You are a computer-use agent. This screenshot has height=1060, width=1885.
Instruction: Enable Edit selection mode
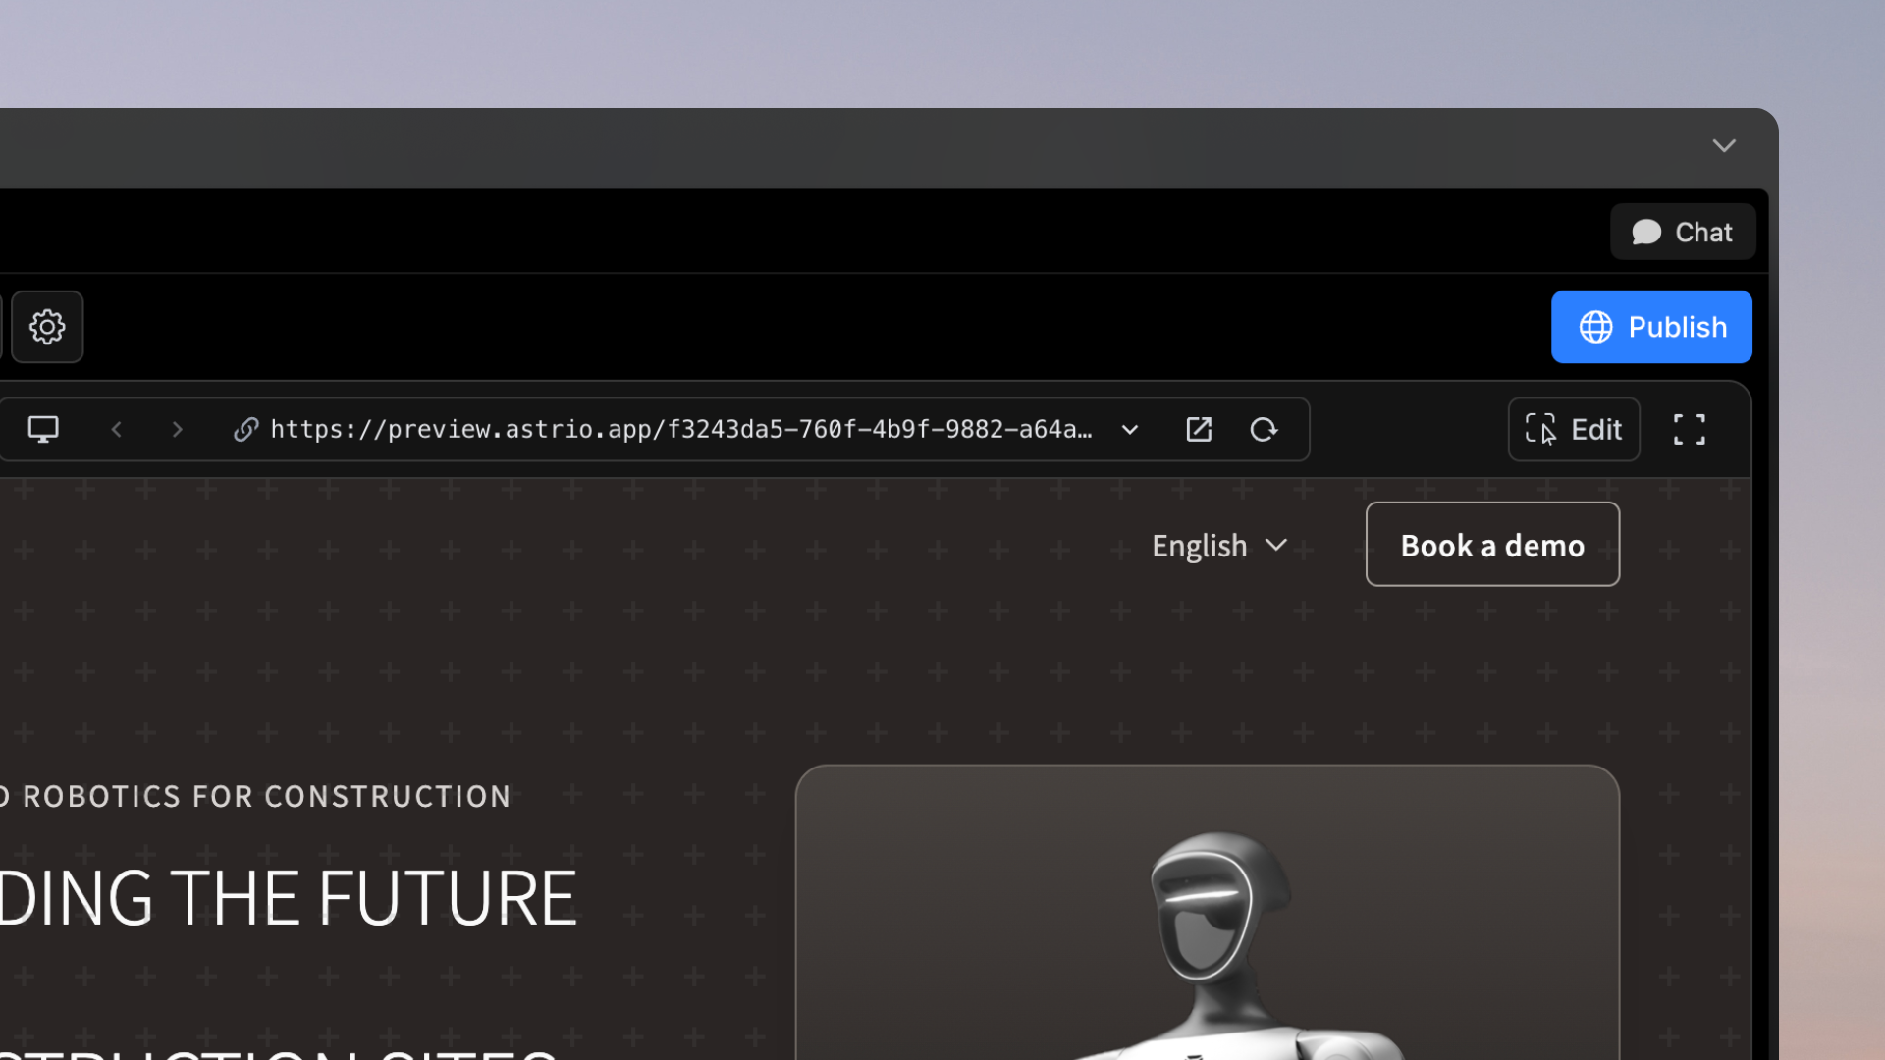pos(1574,429)
